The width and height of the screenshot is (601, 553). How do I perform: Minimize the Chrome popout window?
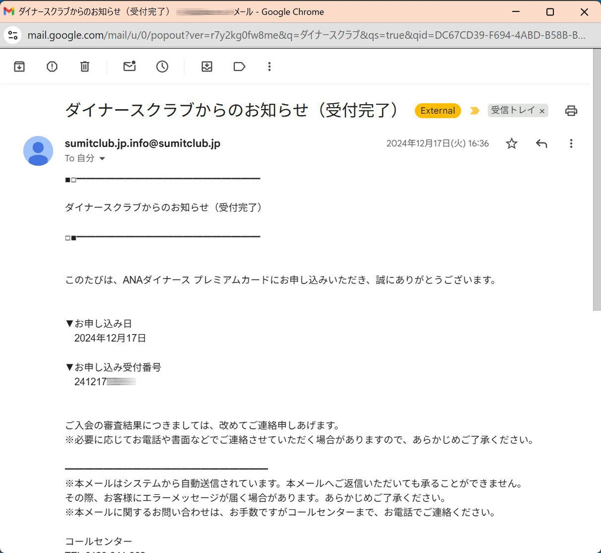[516, 12]
